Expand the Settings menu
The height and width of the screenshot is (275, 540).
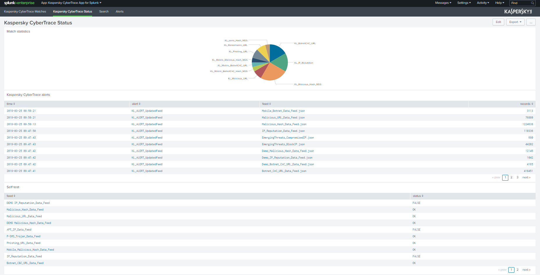click(464, 3)
